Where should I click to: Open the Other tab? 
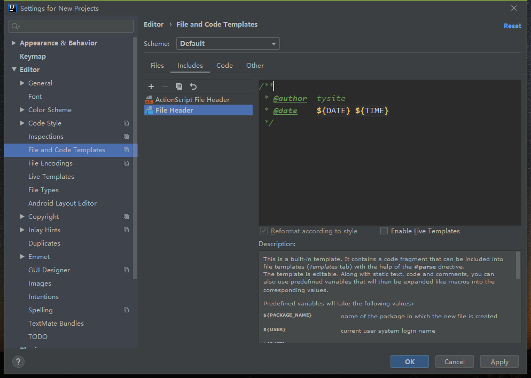pos(255,66)
